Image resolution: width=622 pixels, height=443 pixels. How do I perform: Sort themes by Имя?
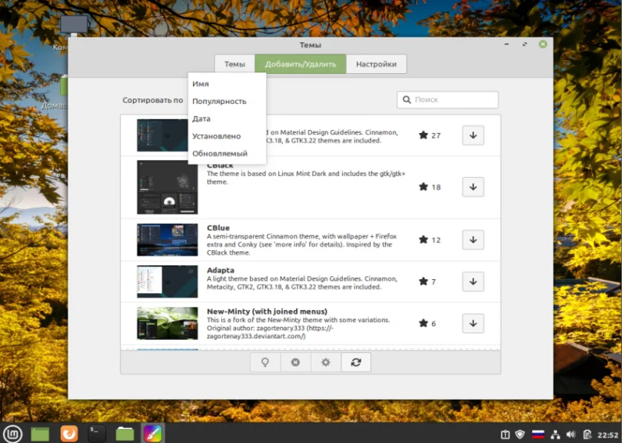click(x=201, y=84)
